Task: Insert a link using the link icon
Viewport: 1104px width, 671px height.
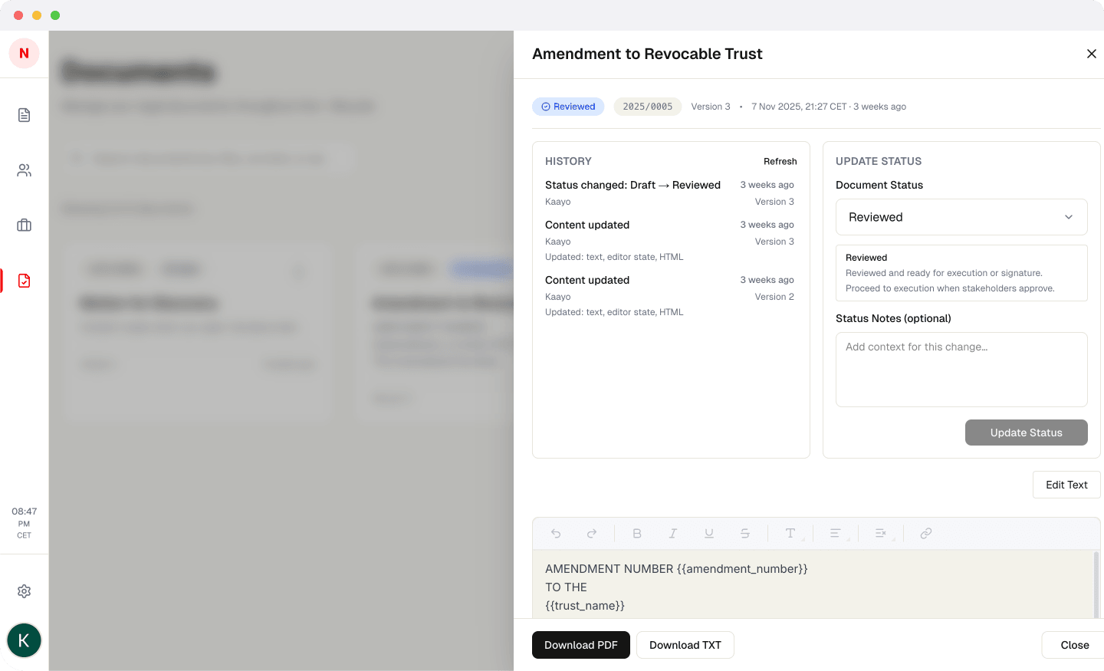Action: coord(926,533)
